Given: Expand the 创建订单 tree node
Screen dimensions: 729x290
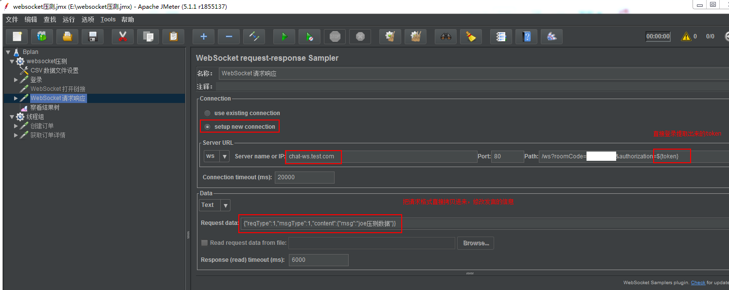Looking at the screenshot, I should pyautogui.click(x=16, y=126).
